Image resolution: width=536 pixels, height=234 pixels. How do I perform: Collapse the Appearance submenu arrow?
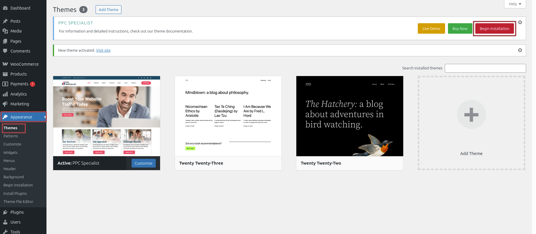tap(45, 117)
